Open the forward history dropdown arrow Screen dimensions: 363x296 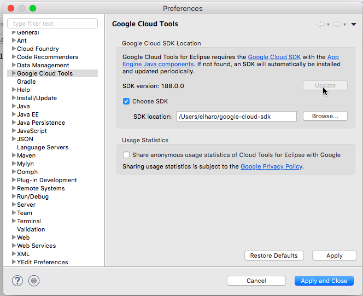click(345, 25)
